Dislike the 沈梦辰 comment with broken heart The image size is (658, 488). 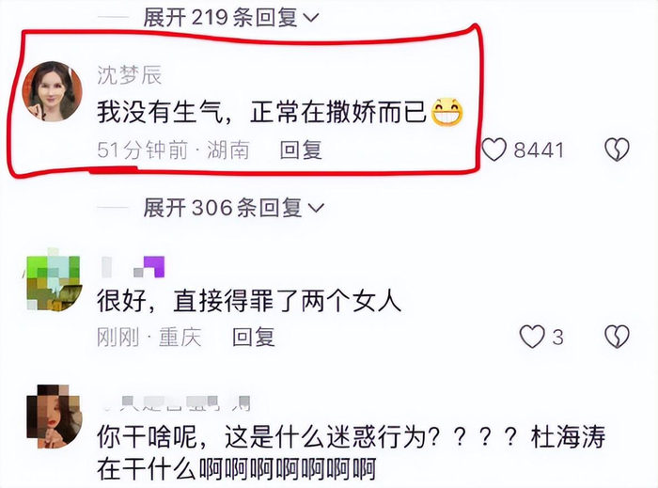(x=617, y=150)
